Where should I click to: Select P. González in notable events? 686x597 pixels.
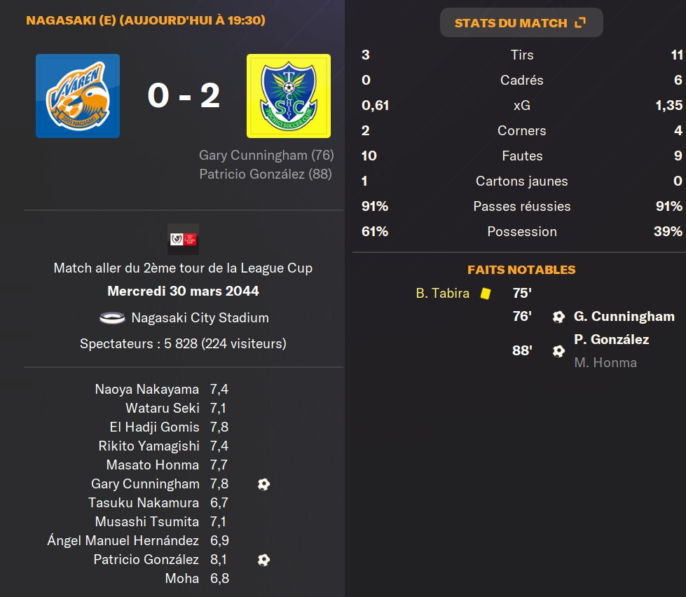pyautogui.click(x=611, y=340)
